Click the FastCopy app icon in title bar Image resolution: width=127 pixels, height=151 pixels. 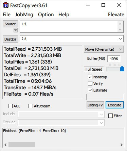click(6, 5)
